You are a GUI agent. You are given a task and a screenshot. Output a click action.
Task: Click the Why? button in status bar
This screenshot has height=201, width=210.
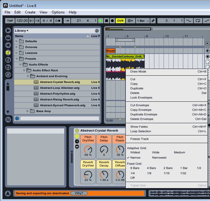click(79, 193)
